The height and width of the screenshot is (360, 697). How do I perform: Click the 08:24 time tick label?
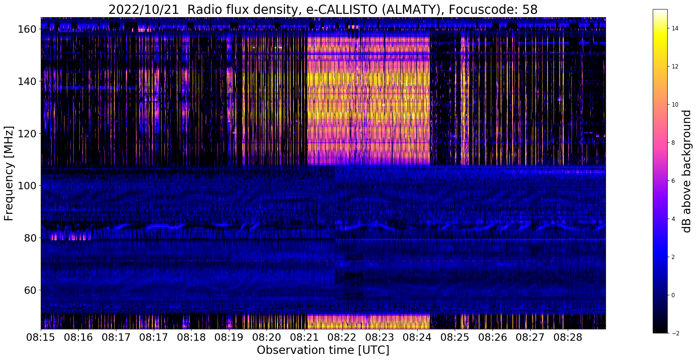417,337
